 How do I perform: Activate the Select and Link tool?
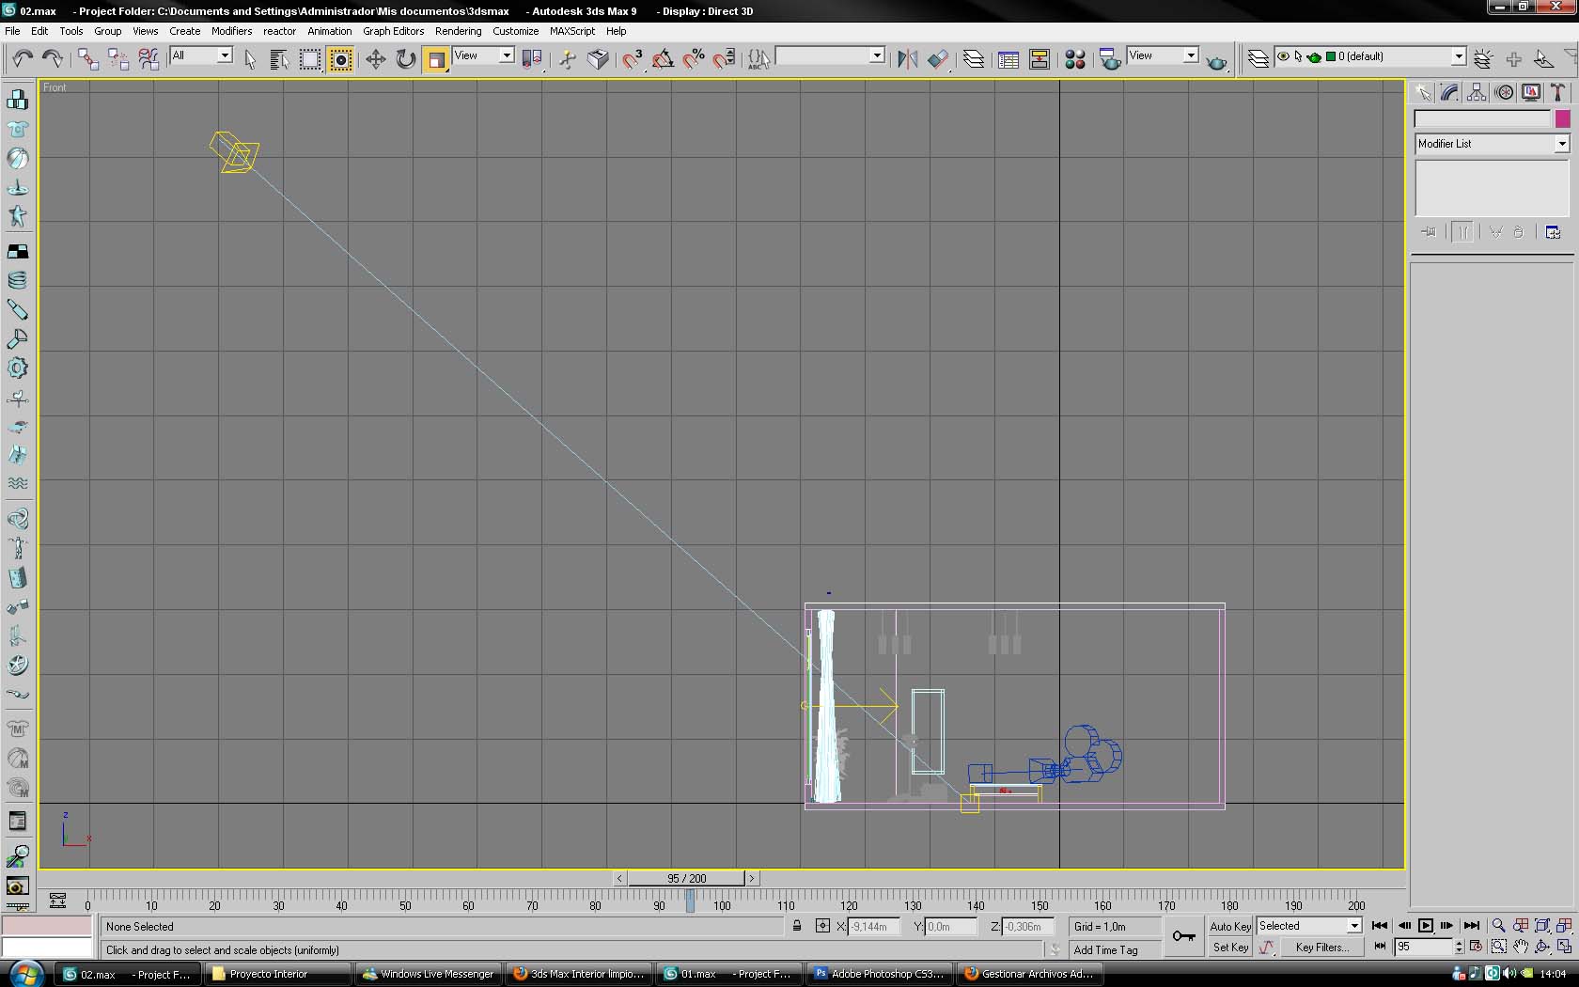coord(87,59)
